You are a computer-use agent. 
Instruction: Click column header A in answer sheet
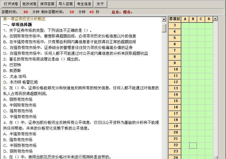185,19
